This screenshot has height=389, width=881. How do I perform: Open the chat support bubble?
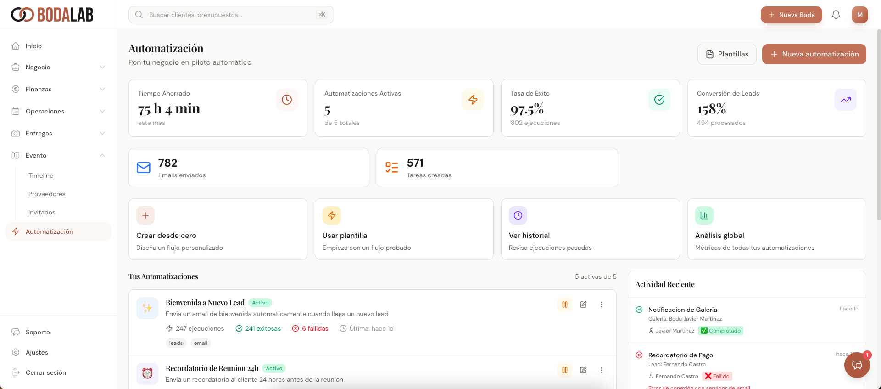[857, 365]
